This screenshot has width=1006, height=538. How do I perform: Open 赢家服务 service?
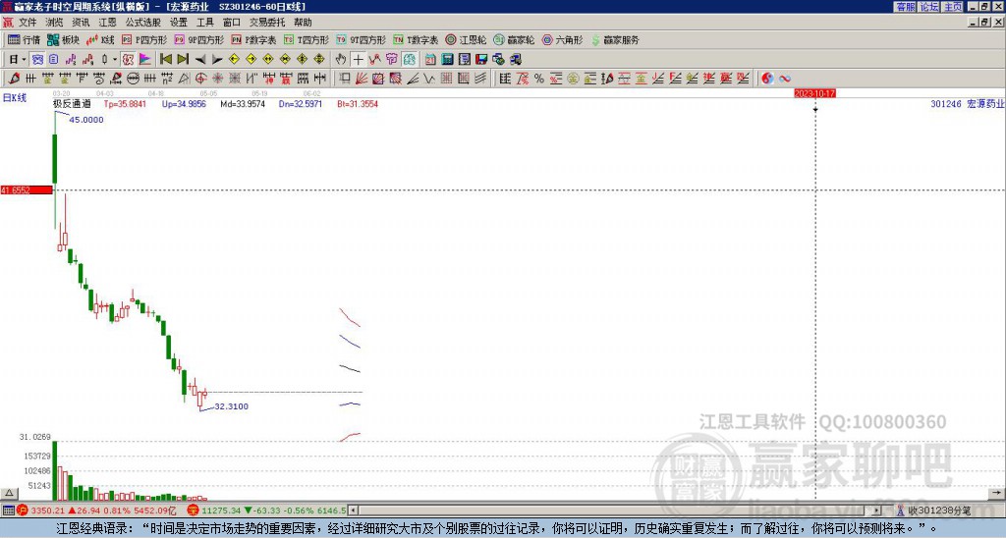615,39
